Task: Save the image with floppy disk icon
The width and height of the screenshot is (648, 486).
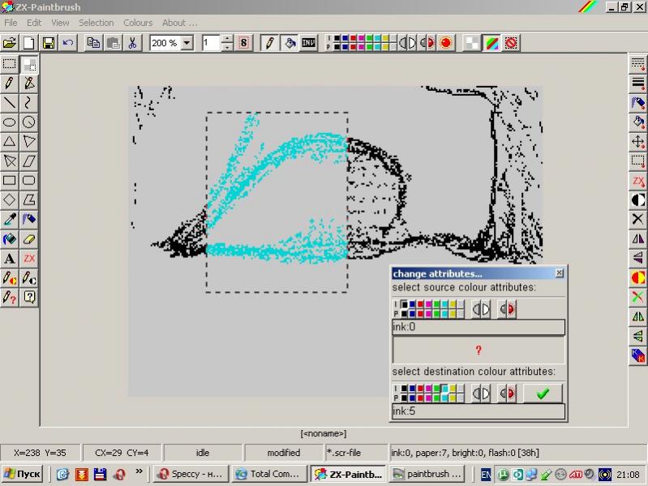Action: [x=49, y=43]
